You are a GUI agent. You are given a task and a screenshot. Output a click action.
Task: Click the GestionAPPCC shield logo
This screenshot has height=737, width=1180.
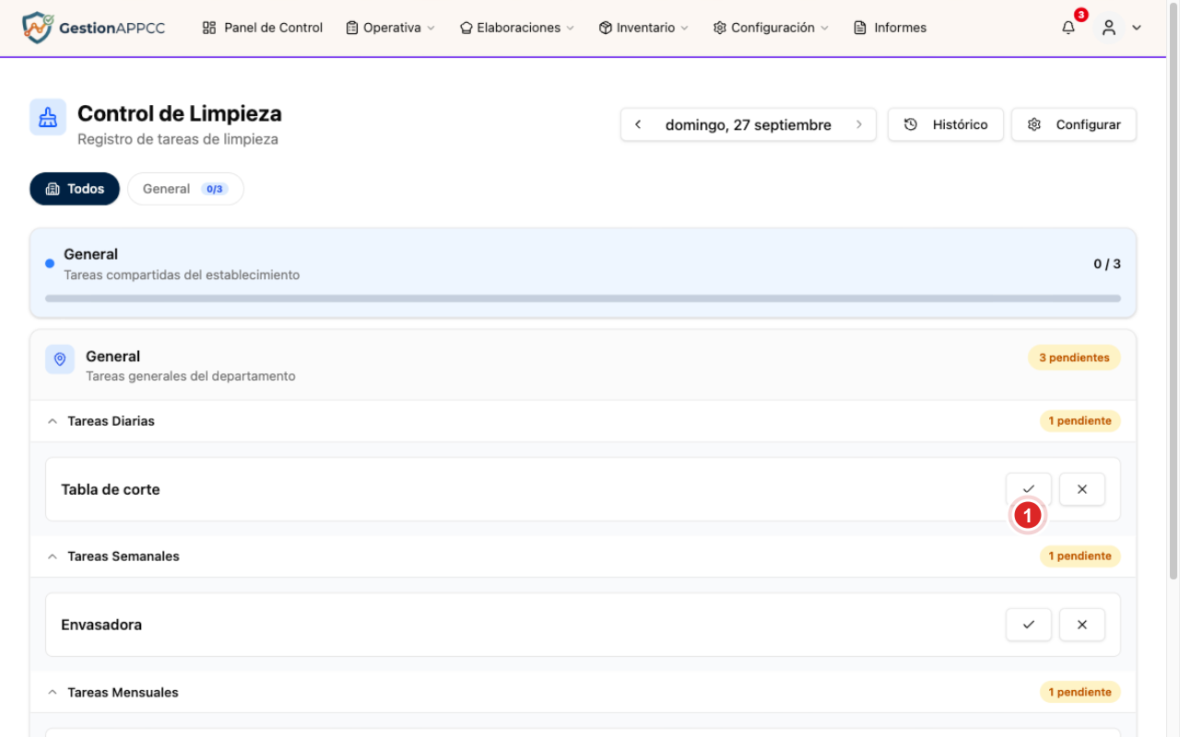coord(38,28)
